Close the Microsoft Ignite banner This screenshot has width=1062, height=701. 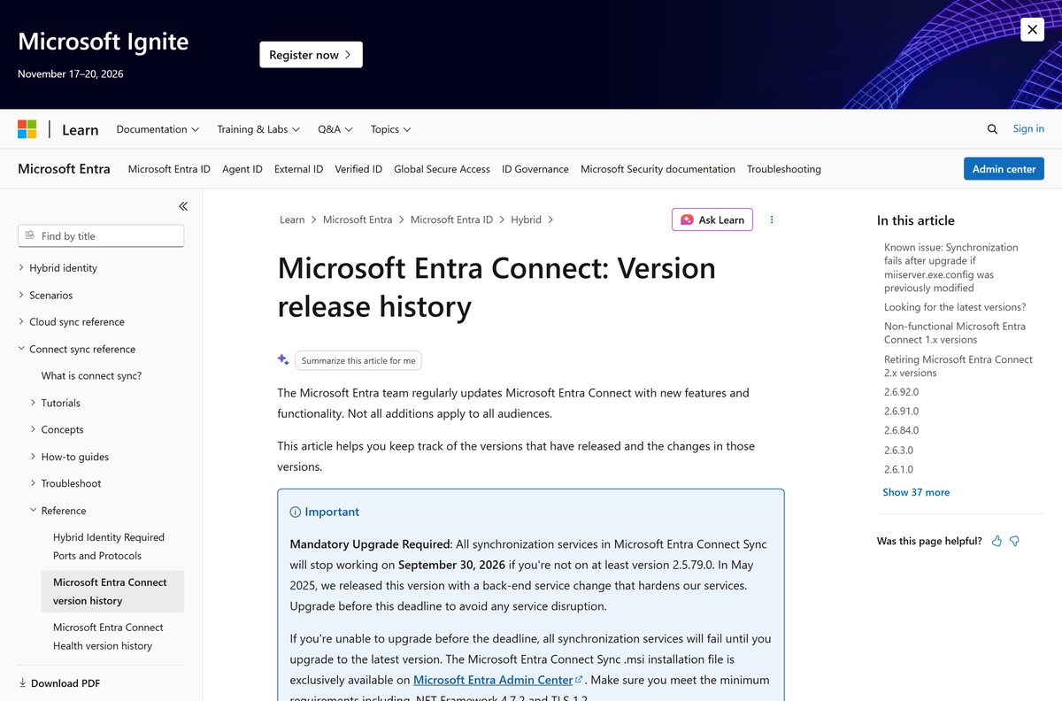pos(1032,29)
